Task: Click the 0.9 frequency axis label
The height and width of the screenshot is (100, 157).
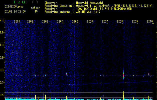Action: 2,57
